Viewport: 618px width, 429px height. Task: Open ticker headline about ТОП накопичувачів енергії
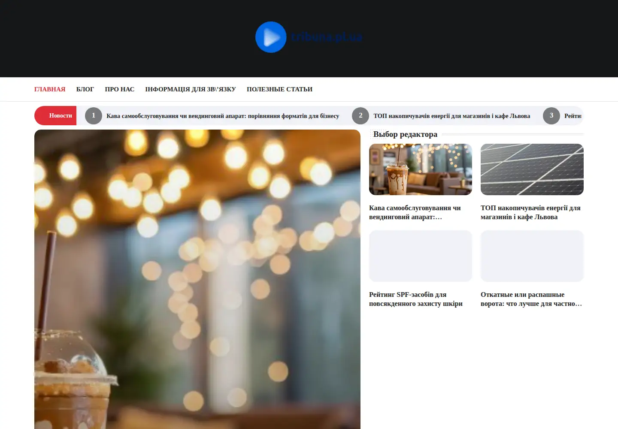pyautogui.click(x=451, y=116)
